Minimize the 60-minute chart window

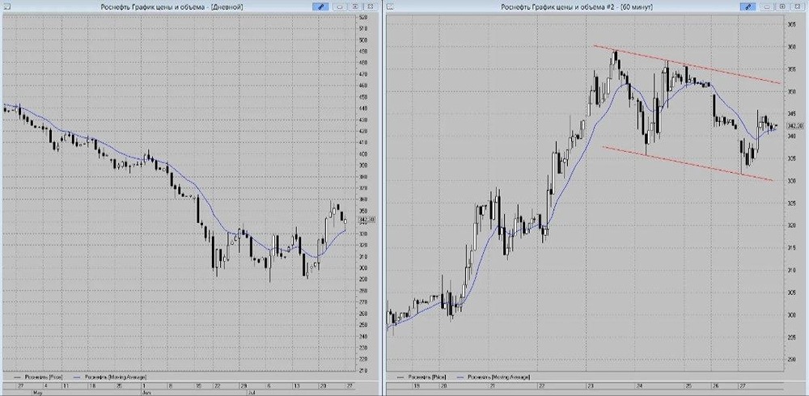pyautogui.click(x=768, y=6)
